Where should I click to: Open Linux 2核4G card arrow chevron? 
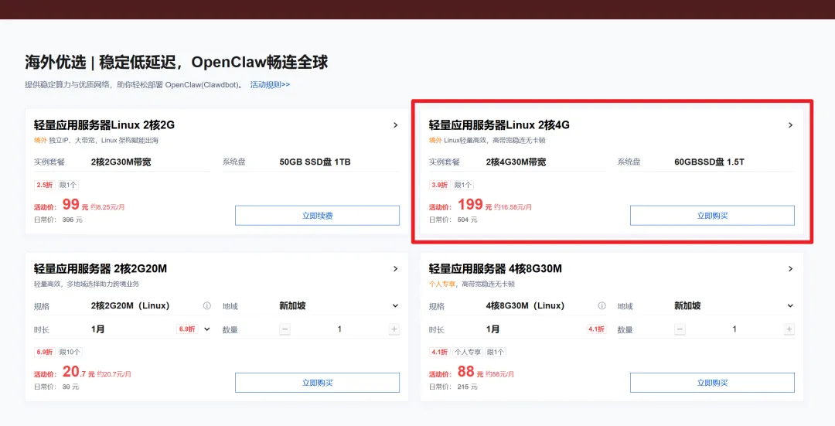coord(790,125)
